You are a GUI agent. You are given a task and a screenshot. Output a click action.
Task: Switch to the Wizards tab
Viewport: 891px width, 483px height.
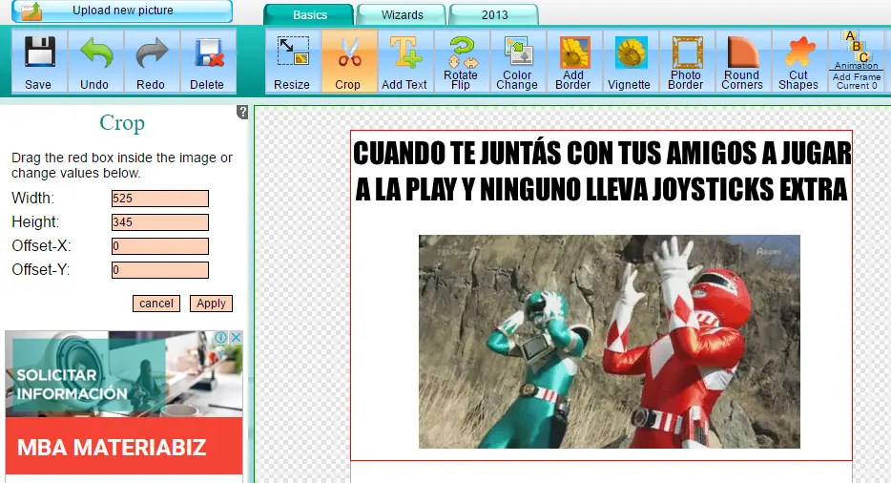coord(402,14)
